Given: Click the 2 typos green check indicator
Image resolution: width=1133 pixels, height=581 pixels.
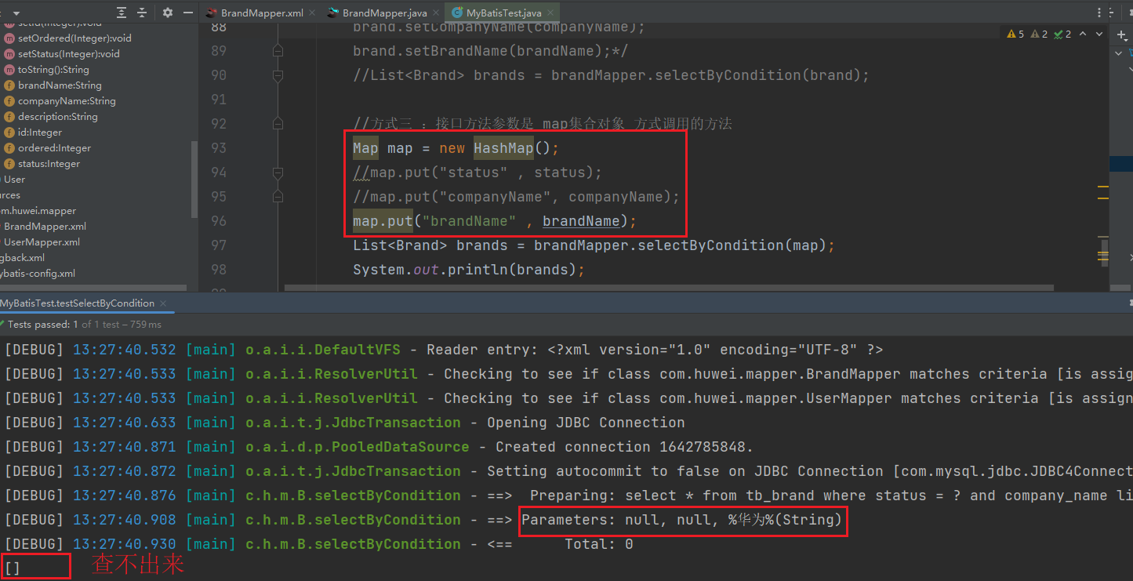Looking at the screenshot, I should point(1063,34).
